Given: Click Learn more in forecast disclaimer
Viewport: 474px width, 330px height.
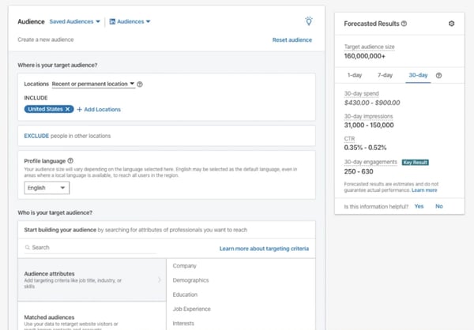Looking at the screenshot, I should 424,190.
